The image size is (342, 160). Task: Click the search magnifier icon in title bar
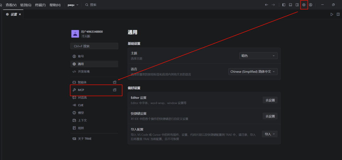[x=87, y=5]
